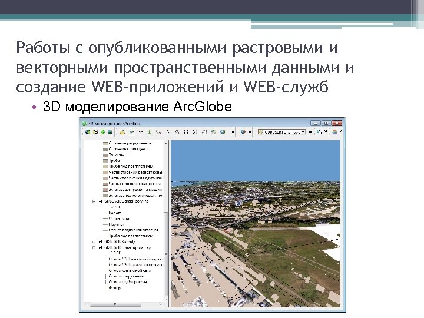The image size is (424, 318).
Task: Select the Walk tool person icon
Action: pyautogui.click(x=150, y=132)
